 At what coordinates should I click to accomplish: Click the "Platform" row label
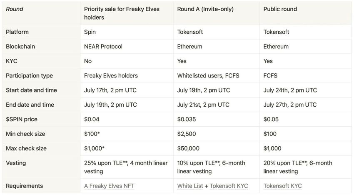pyautogui.click(x=17, y=32)
